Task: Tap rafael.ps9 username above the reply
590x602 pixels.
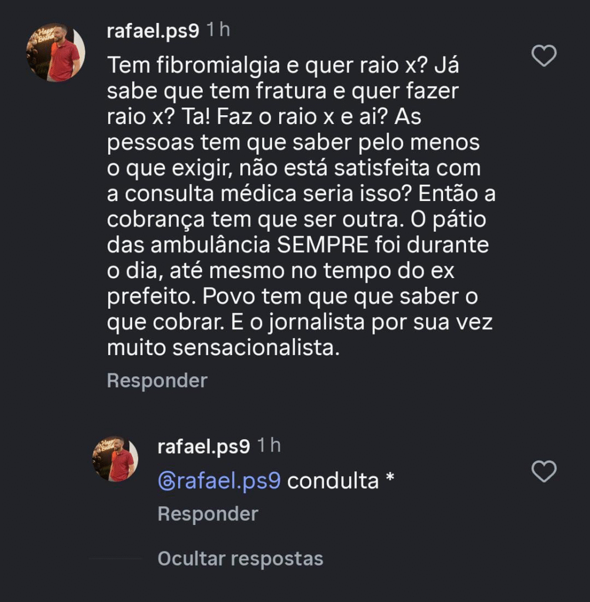Action: point(203,447)
